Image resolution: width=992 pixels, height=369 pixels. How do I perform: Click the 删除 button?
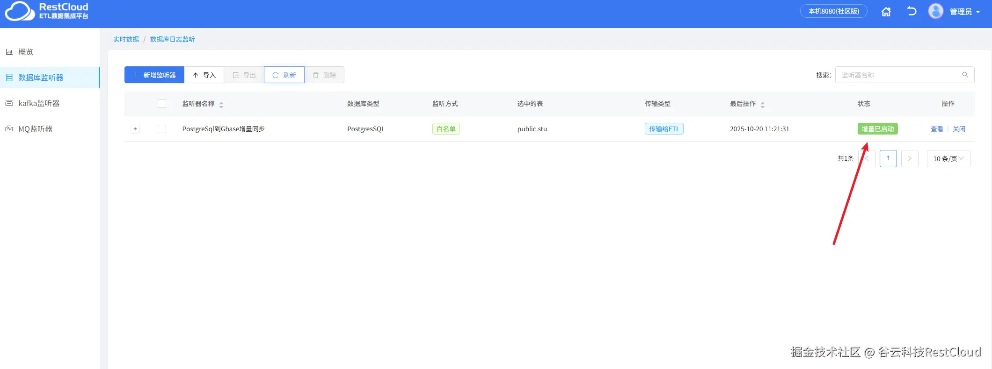324,75
